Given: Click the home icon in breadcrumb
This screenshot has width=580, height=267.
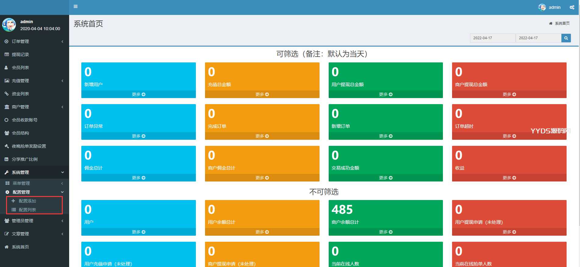Looking at the screenshot, I should pos(550,23).
